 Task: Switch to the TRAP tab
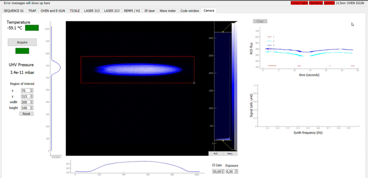[31, 11]
